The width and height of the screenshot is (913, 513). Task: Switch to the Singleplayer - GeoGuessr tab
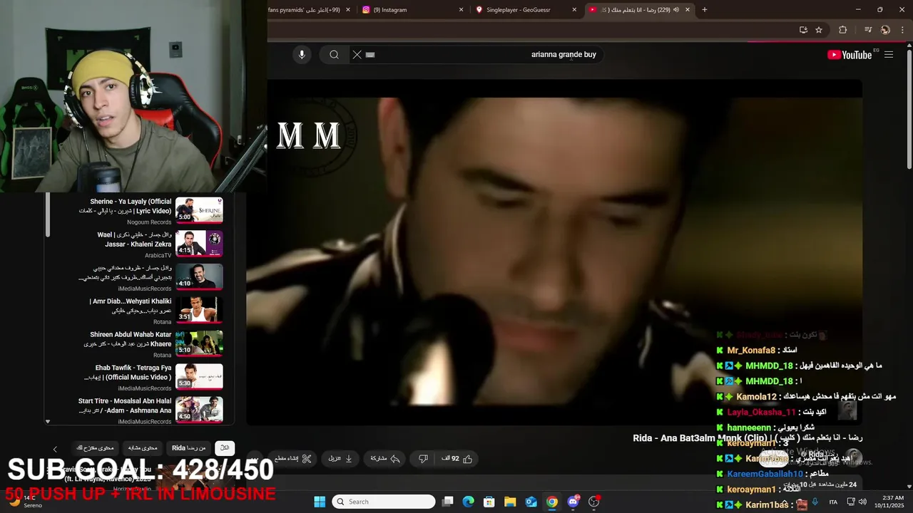(x=526, y=10)
